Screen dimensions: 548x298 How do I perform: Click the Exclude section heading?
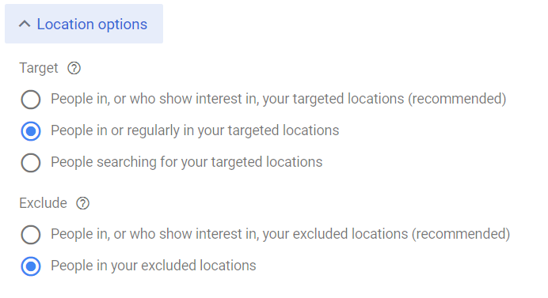[43, 203]
